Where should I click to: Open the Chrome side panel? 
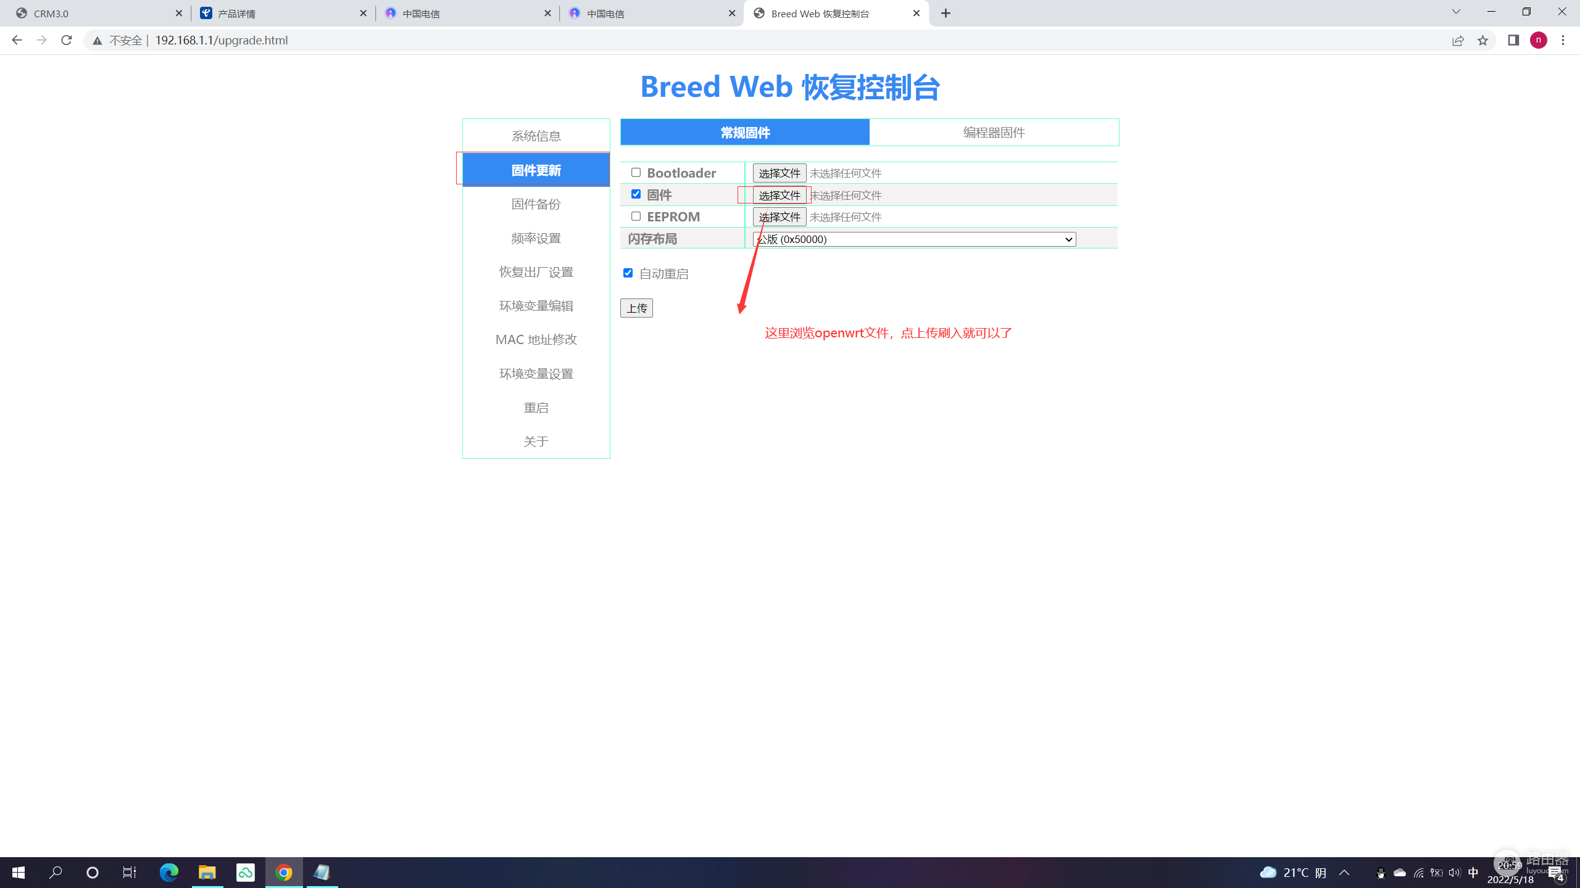(1513, 40)
